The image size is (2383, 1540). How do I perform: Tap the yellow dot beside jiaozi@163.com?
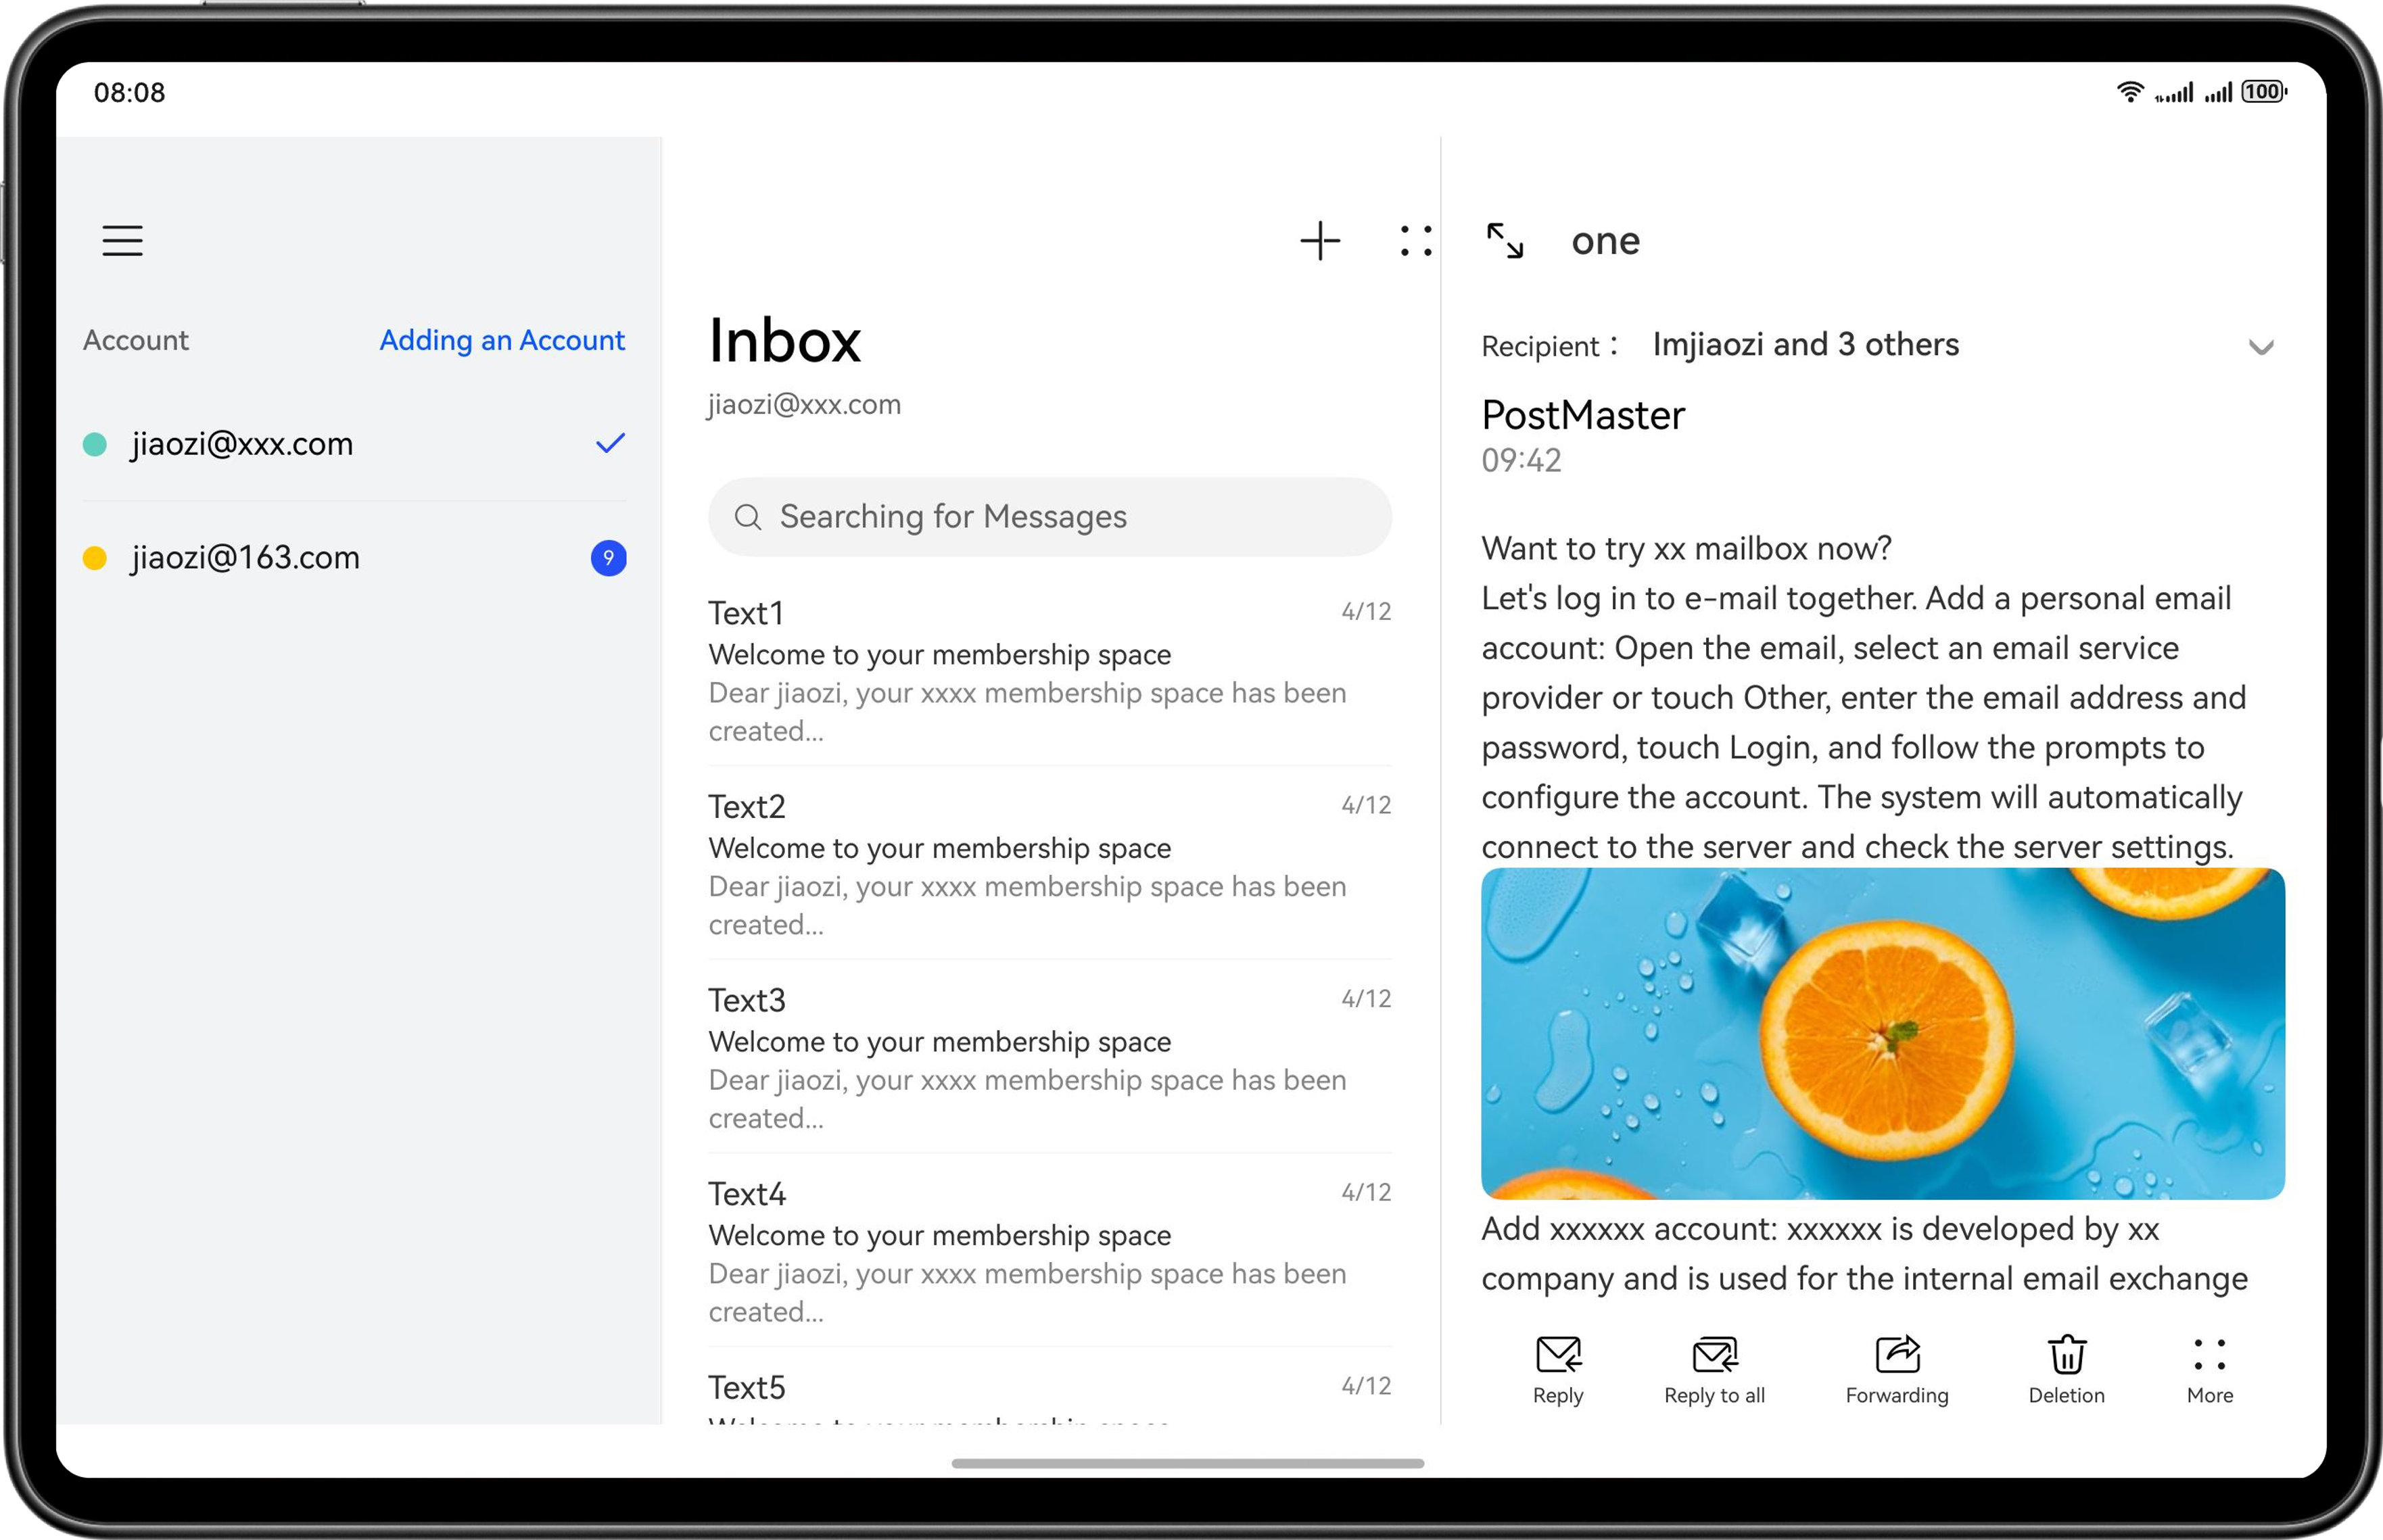tap(95, 558)
